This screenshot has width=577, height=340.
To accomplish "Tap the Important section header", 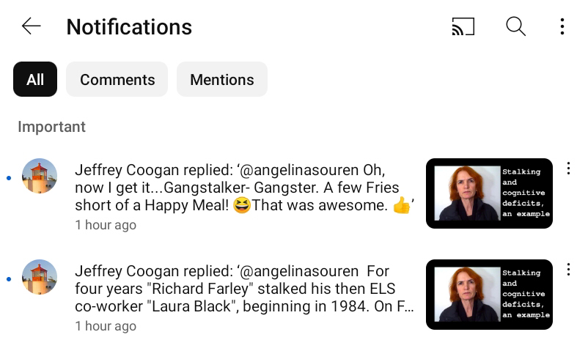I will [x=51, y=127].
